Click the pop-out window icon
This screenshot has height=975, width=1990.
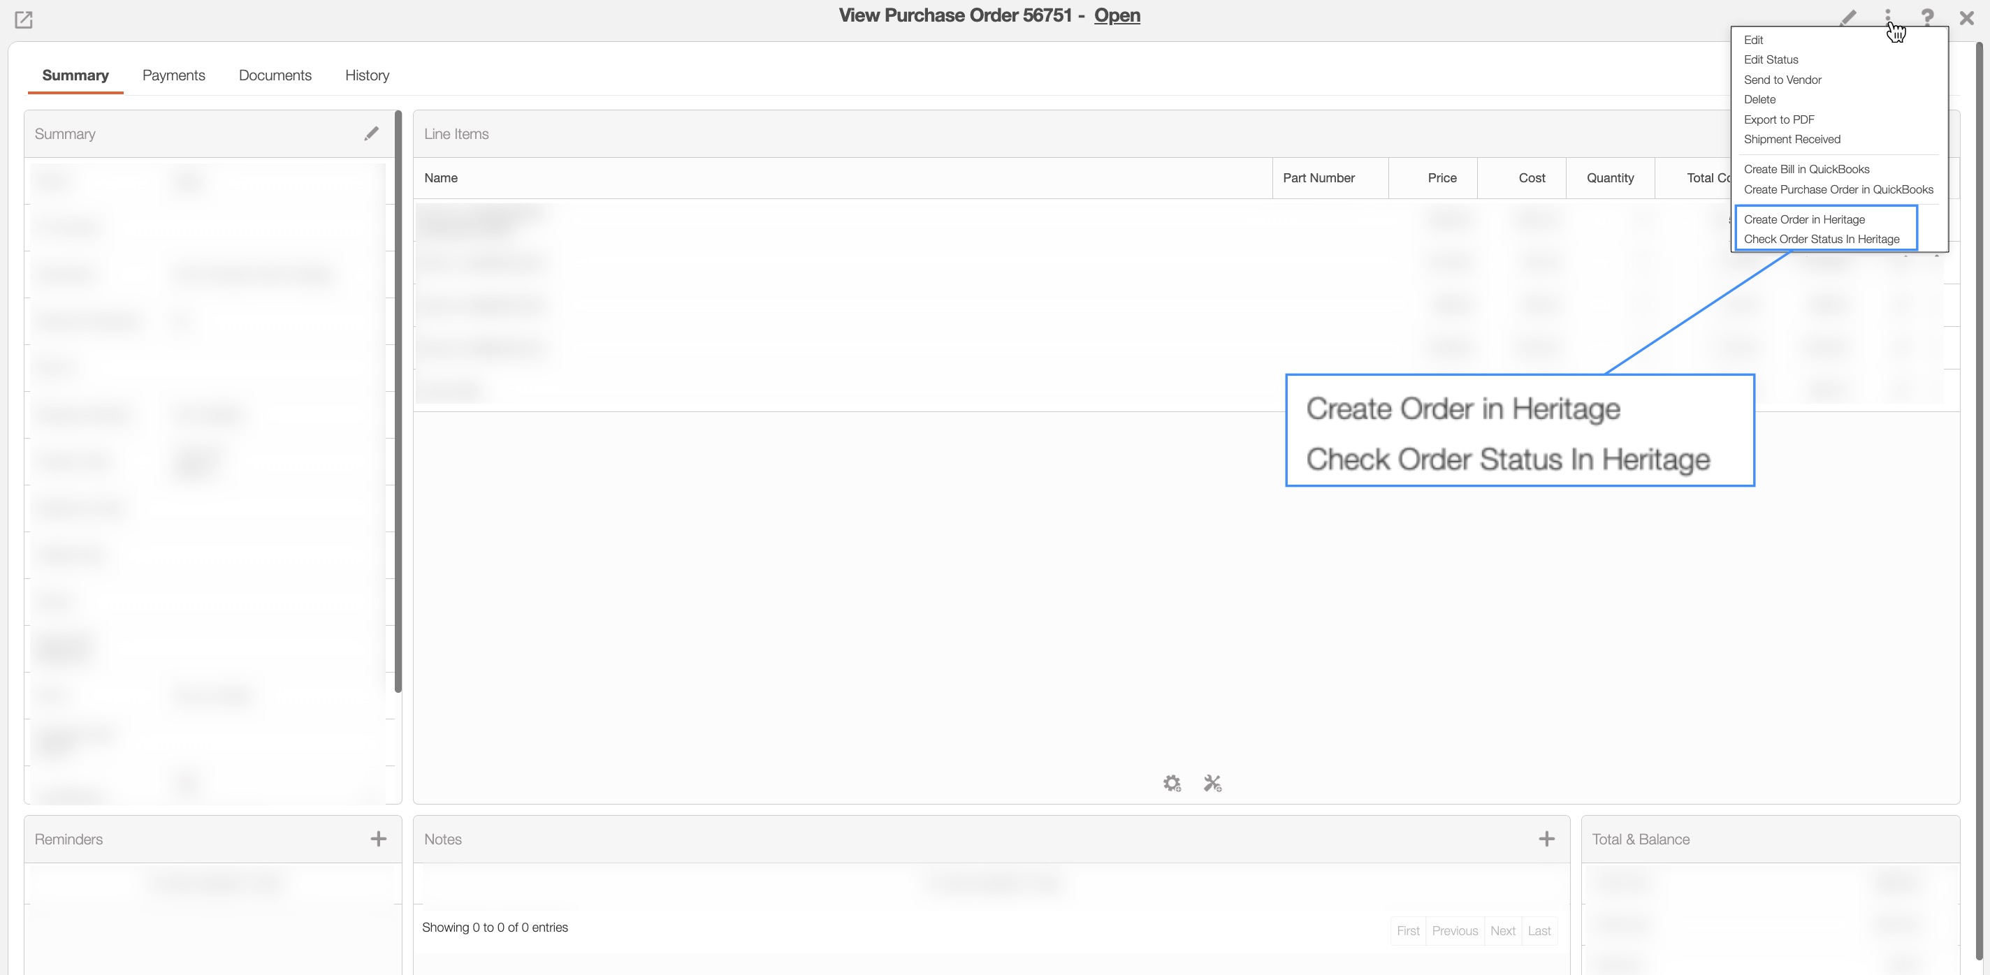24,20
